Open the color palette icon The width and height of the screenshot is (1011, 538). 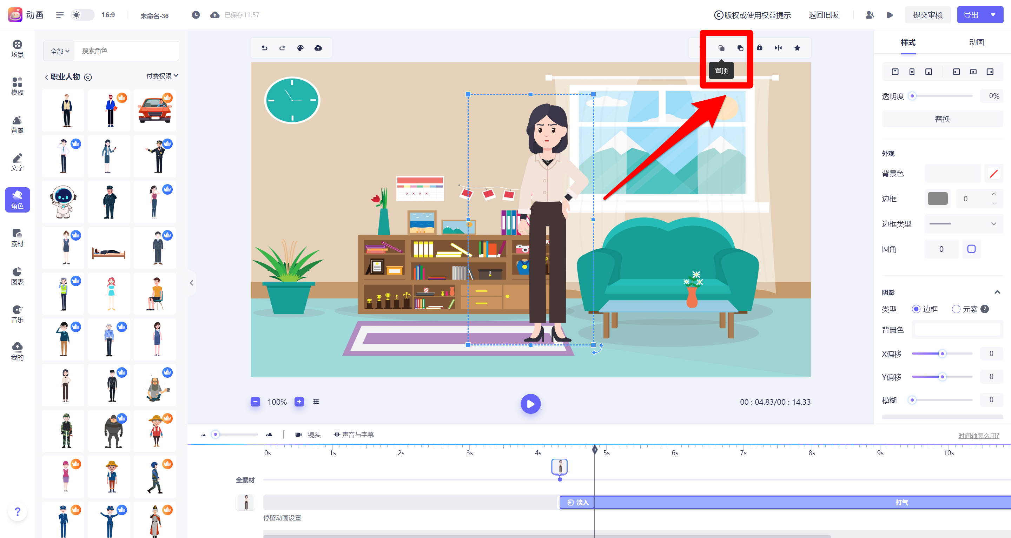click(x=300, y=48)
